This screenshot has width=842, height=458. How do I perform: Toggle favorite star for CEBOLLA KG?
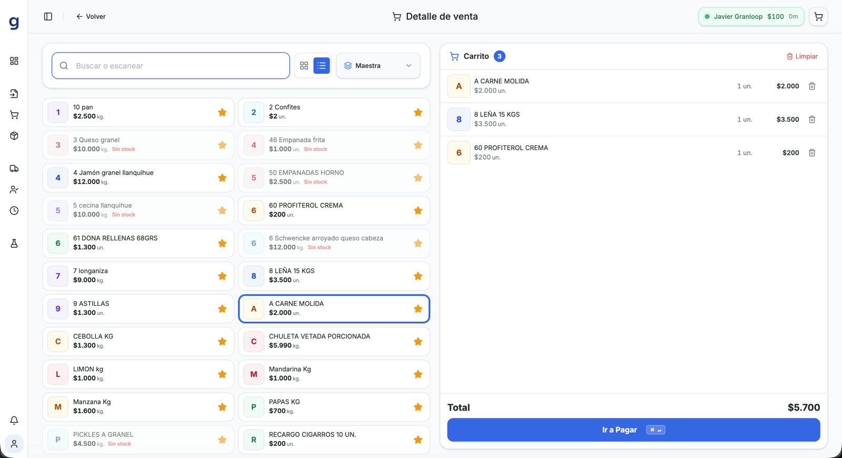coord(222,341)
